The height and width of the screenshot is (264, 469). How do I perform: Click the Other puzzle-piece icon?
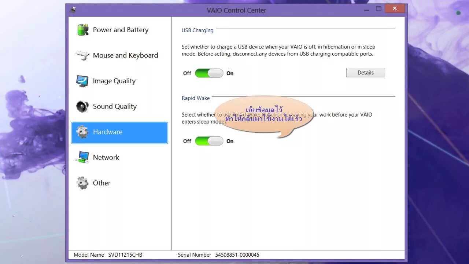point(82,183)
